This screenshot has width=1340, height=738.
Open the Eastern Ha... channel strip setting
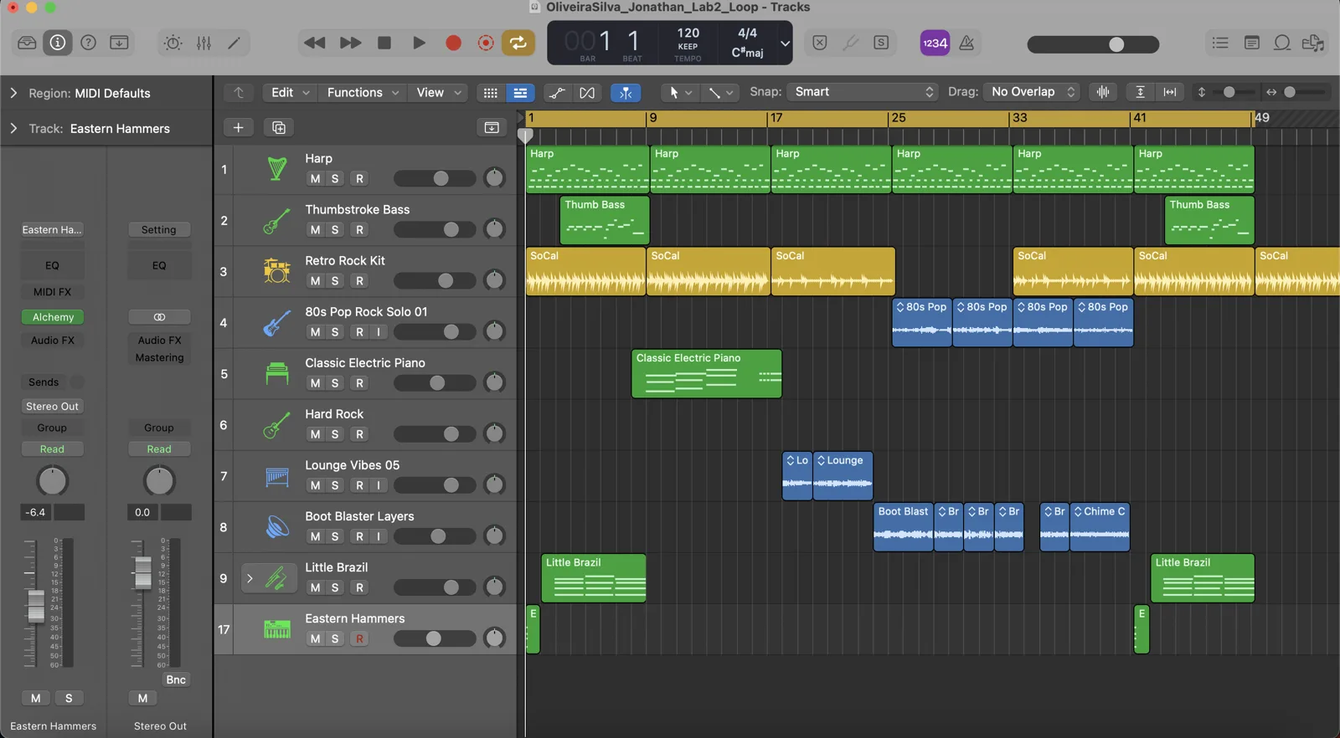pyautogui.click(x=52, y=229)
